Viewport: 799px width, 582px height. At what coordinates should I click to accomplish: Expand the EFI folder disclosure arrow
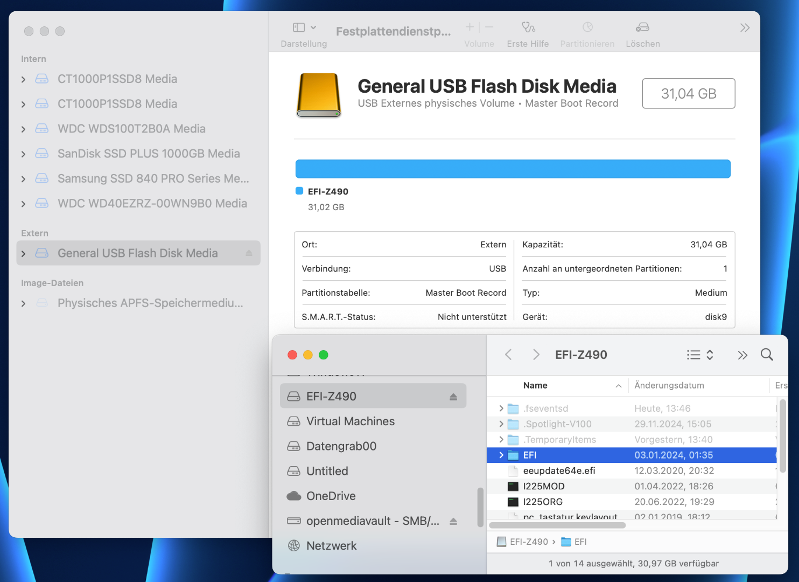501,455
